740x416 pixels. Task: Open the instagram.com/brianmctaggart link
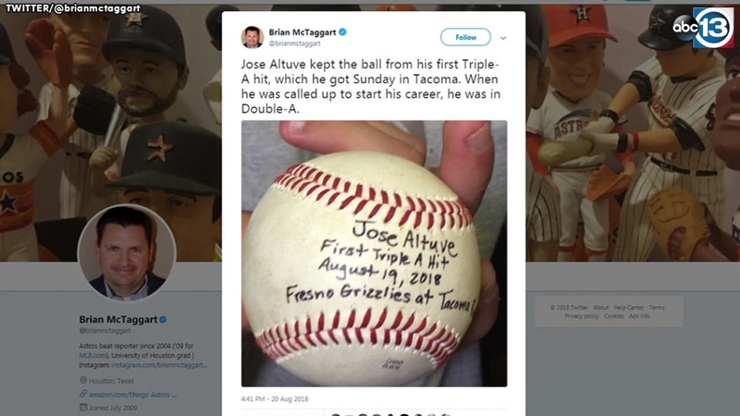pyautogui.click(x=159, y=364)
